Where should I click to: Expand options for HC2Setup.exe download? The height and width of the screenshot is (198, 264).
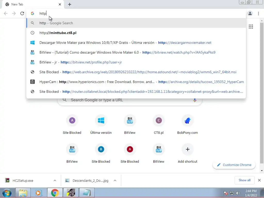click(x=55, y=180)
